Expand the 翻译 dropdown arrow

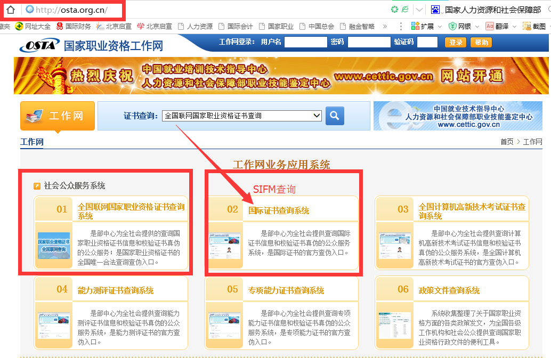[514, 26]
